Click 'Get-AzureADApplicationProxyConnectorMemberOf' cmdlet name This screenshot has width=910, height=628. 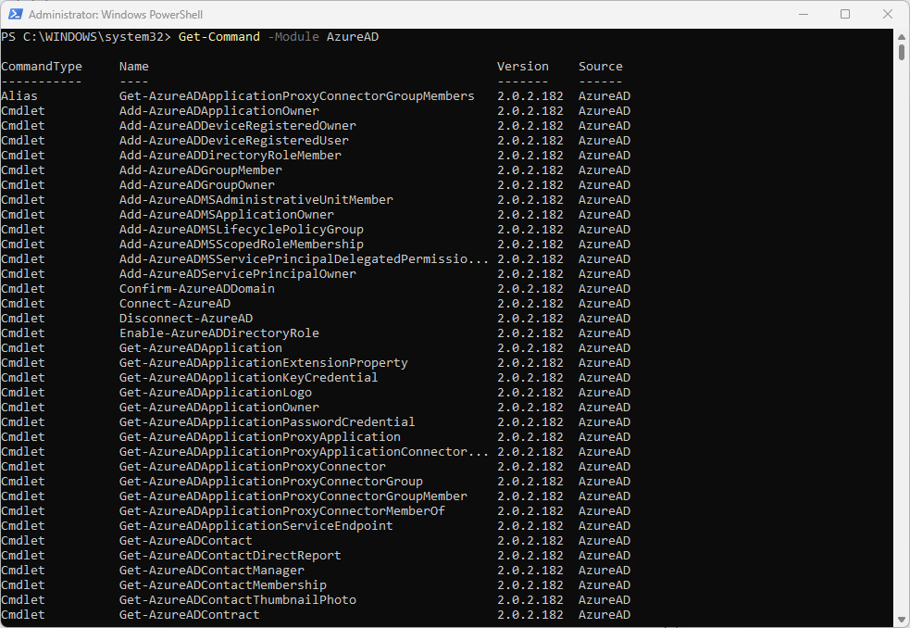pos(282,510)
